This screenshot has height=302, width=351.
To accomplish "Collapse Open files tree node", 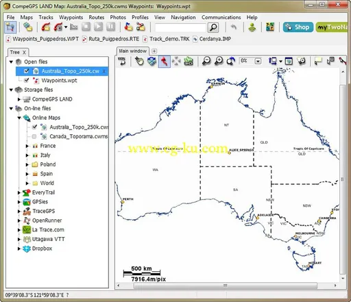I will coord(11,62).
